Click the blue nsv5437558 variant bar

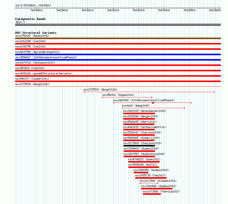pos(118,54)
